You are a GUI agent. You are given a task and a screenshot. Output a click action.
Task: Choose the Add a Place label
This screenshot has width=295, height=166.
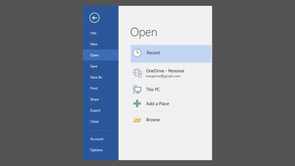click(x=158, y=104)
